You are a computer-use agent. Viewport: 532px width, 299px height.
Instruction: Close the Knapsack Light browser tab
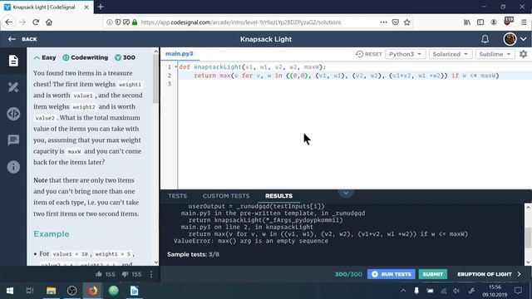[x=86, y=7]
